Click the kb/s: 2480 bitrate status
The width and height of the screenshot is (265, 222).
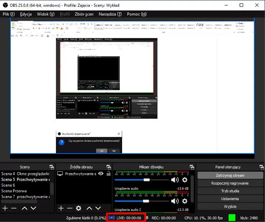tap(249, 218)
